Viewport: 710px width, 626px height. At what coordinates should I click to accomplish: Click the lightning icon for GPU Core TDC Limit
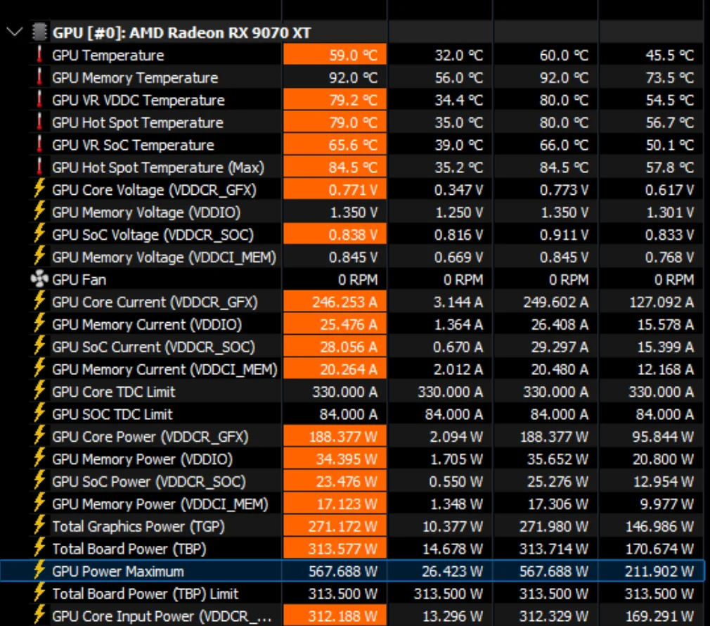click(39, 391)
